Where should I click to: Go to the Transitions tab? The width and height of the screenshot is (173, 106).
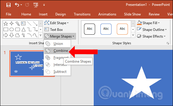click(x=82, y=14)
